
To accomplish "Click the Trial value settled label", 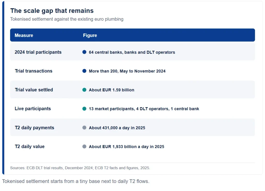I will pyautogui.click(x=34, y=90).
